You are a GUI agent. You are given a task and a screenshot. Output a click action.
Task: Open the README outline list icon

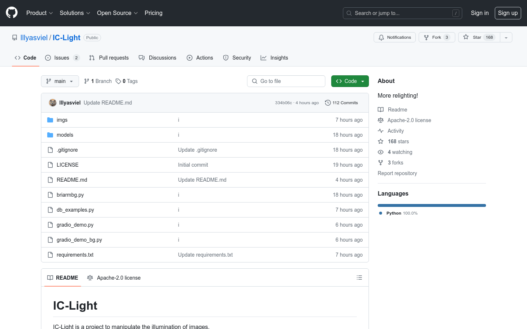point(359,278)
